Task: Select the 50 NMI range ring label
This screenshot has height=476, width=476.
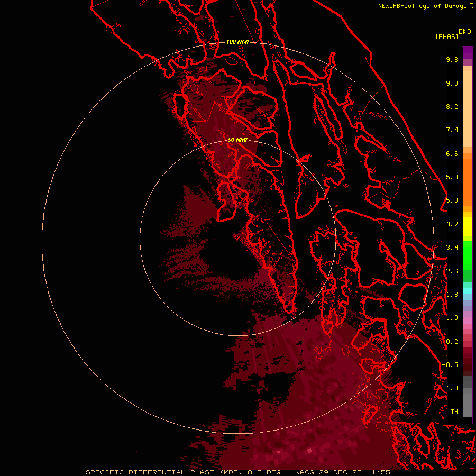Action: point(237,140)
